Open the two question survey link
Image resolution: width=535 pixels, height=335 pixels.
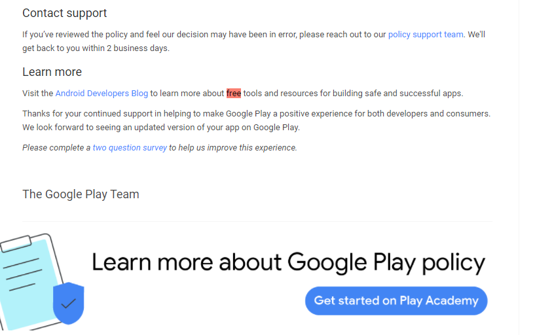click(130, 148)
